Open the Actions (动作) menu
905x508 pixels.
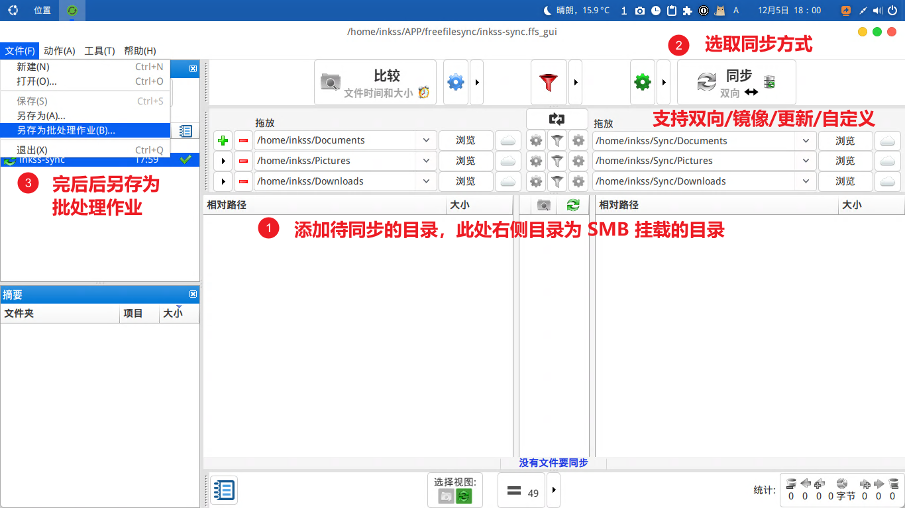pos(60,51)
